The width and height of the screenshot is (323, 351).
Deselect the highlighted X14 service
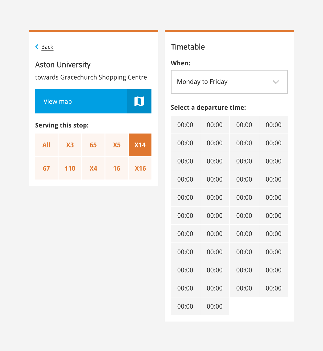[x=140, y=145]
